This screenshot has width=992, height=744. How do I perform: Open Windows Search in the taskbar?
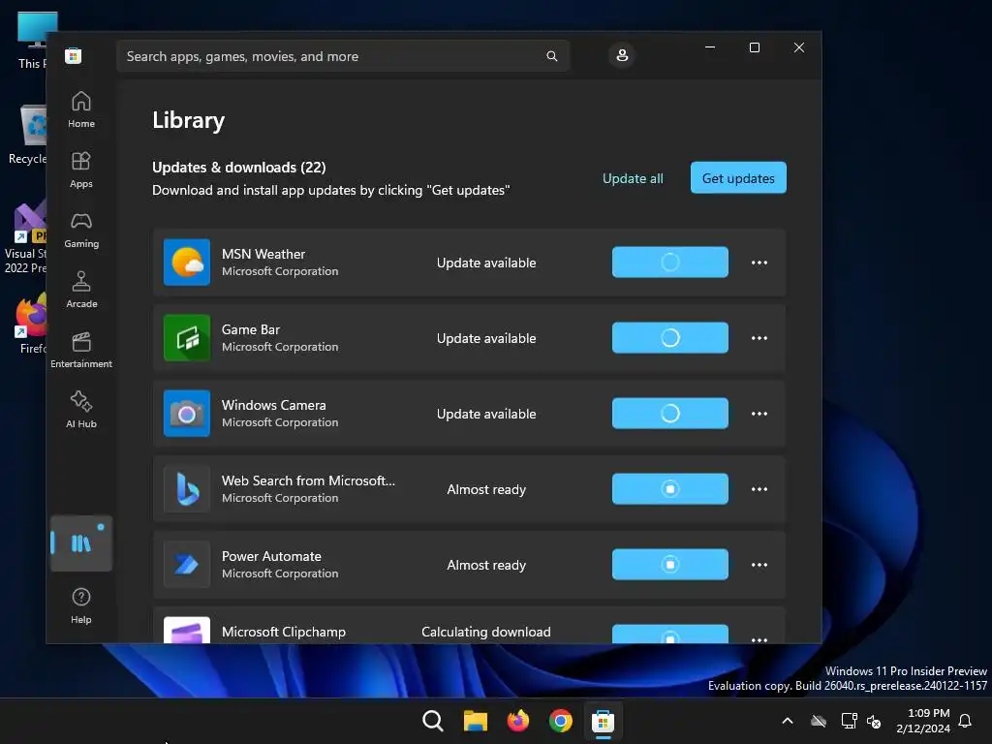(x=433, y=721)
